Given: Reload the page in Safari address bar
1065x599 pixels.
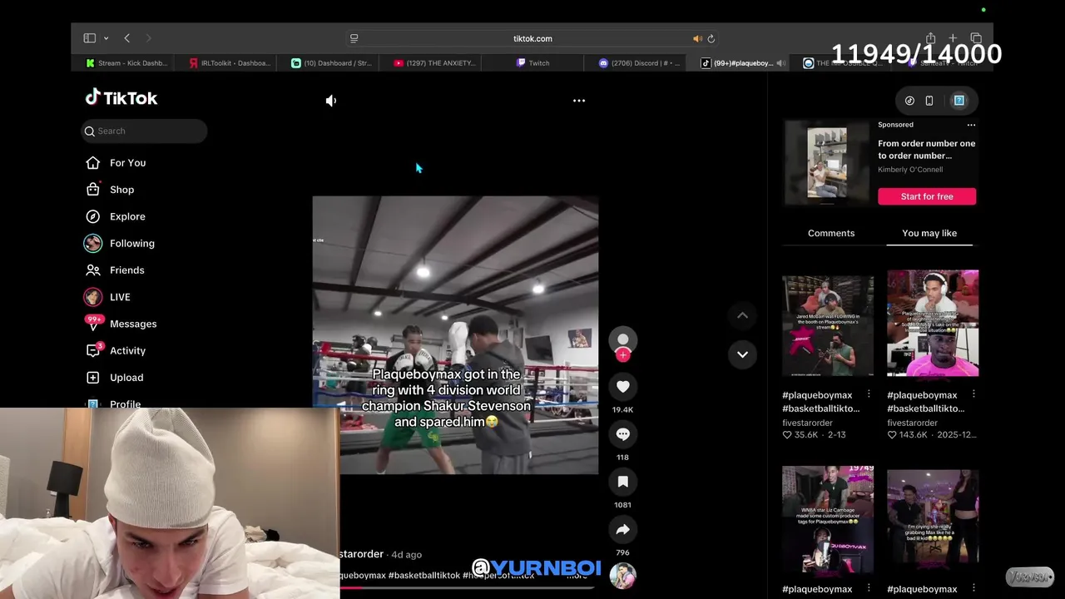Looking at the screenshot, I should pos(711,38).
